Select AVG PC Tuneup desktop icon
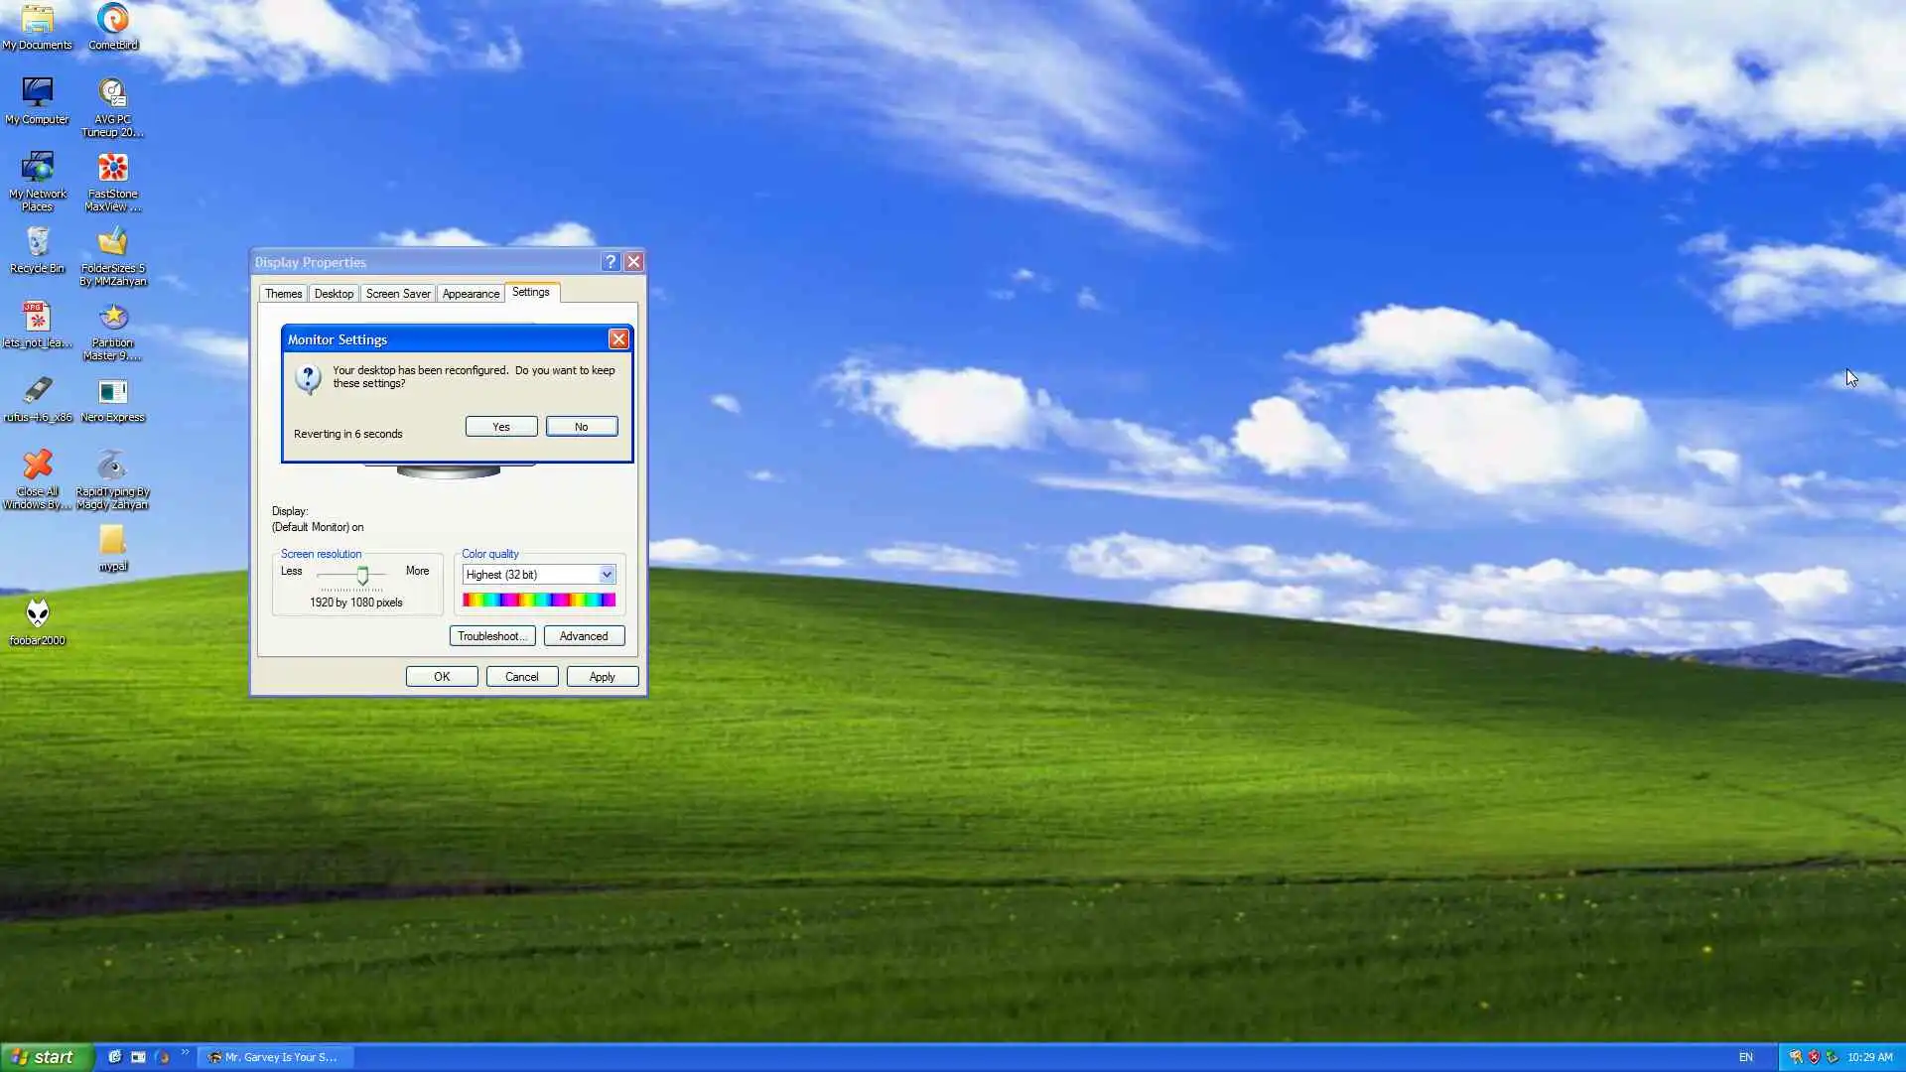The width and height of the screenshot is (1906, 1072). tap(112, 94)
